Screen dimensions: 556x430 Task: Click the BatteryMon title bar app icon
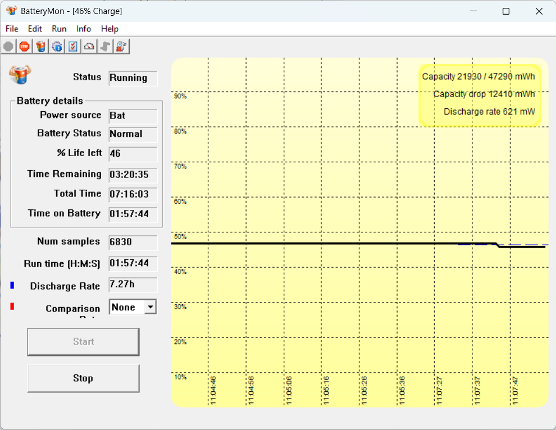point(11,11)
